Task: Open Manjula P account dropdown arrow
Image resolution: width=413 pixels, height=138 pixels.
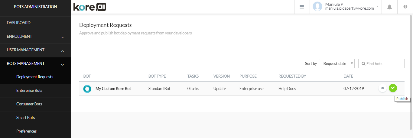Action: tap(378, 6)
